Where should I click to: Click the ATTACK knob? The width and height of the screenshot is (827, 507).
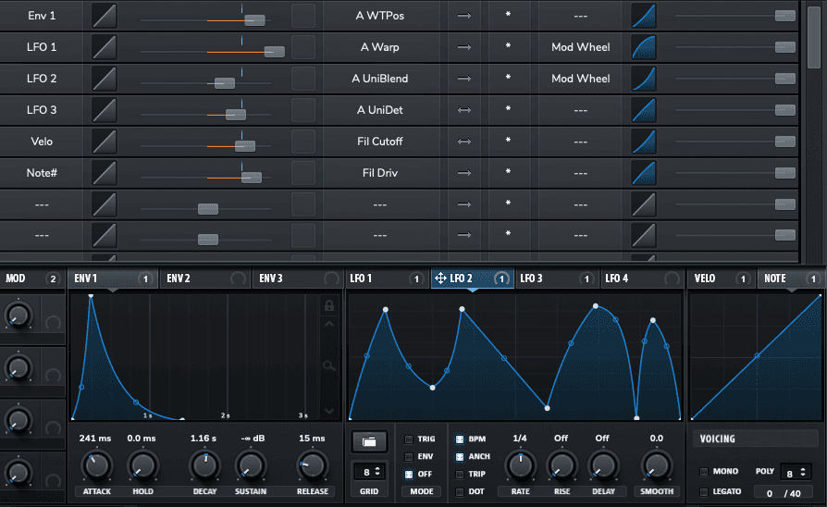click(x=96, y=466)
